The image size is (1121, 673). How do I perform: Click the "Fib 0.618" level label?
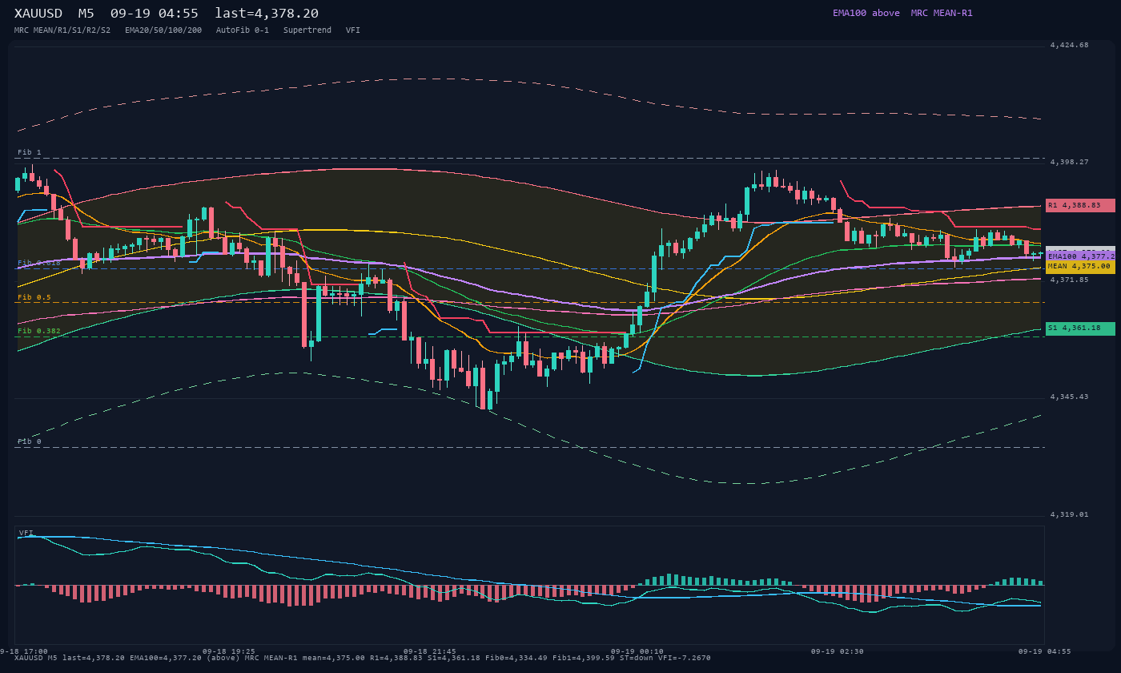(39, 263)
